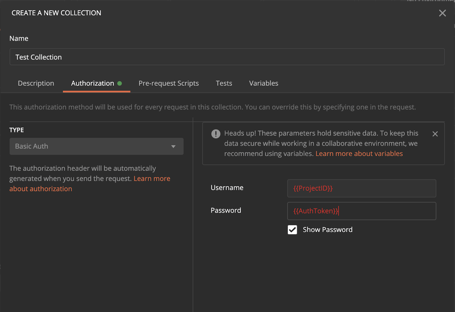
Task: Follow the Learn more about variables link
Action: coord(359,154)
